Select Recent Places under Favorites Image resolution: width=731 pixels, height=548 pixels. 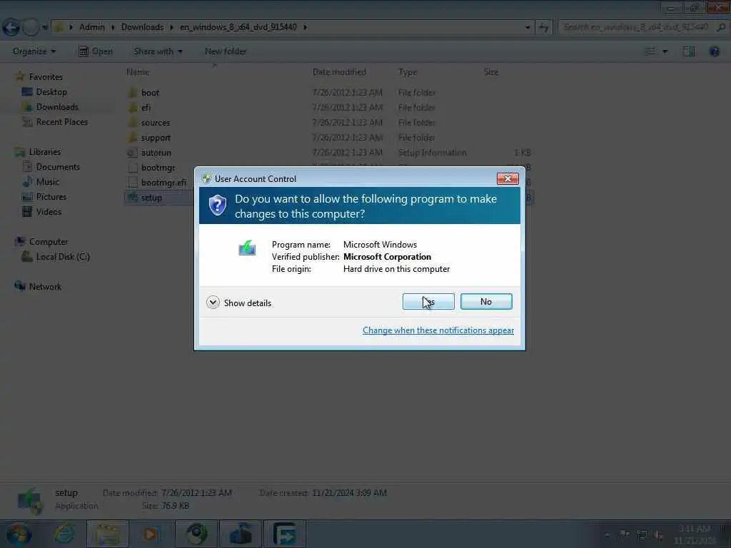click(x=61, y=121)
